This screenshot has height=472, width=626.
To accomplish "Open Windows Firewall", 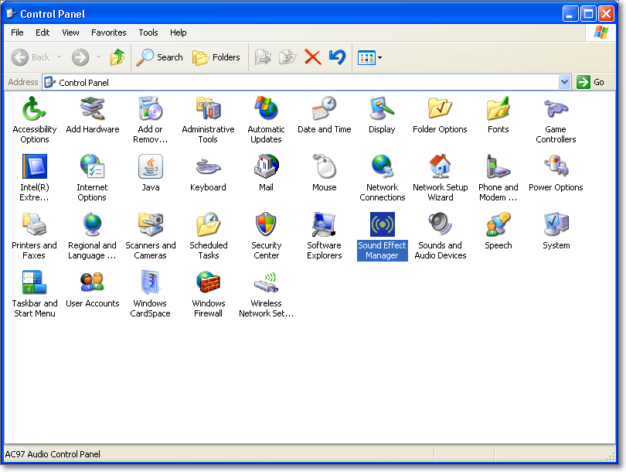I will pyautogui.click(x=208, y=293).
